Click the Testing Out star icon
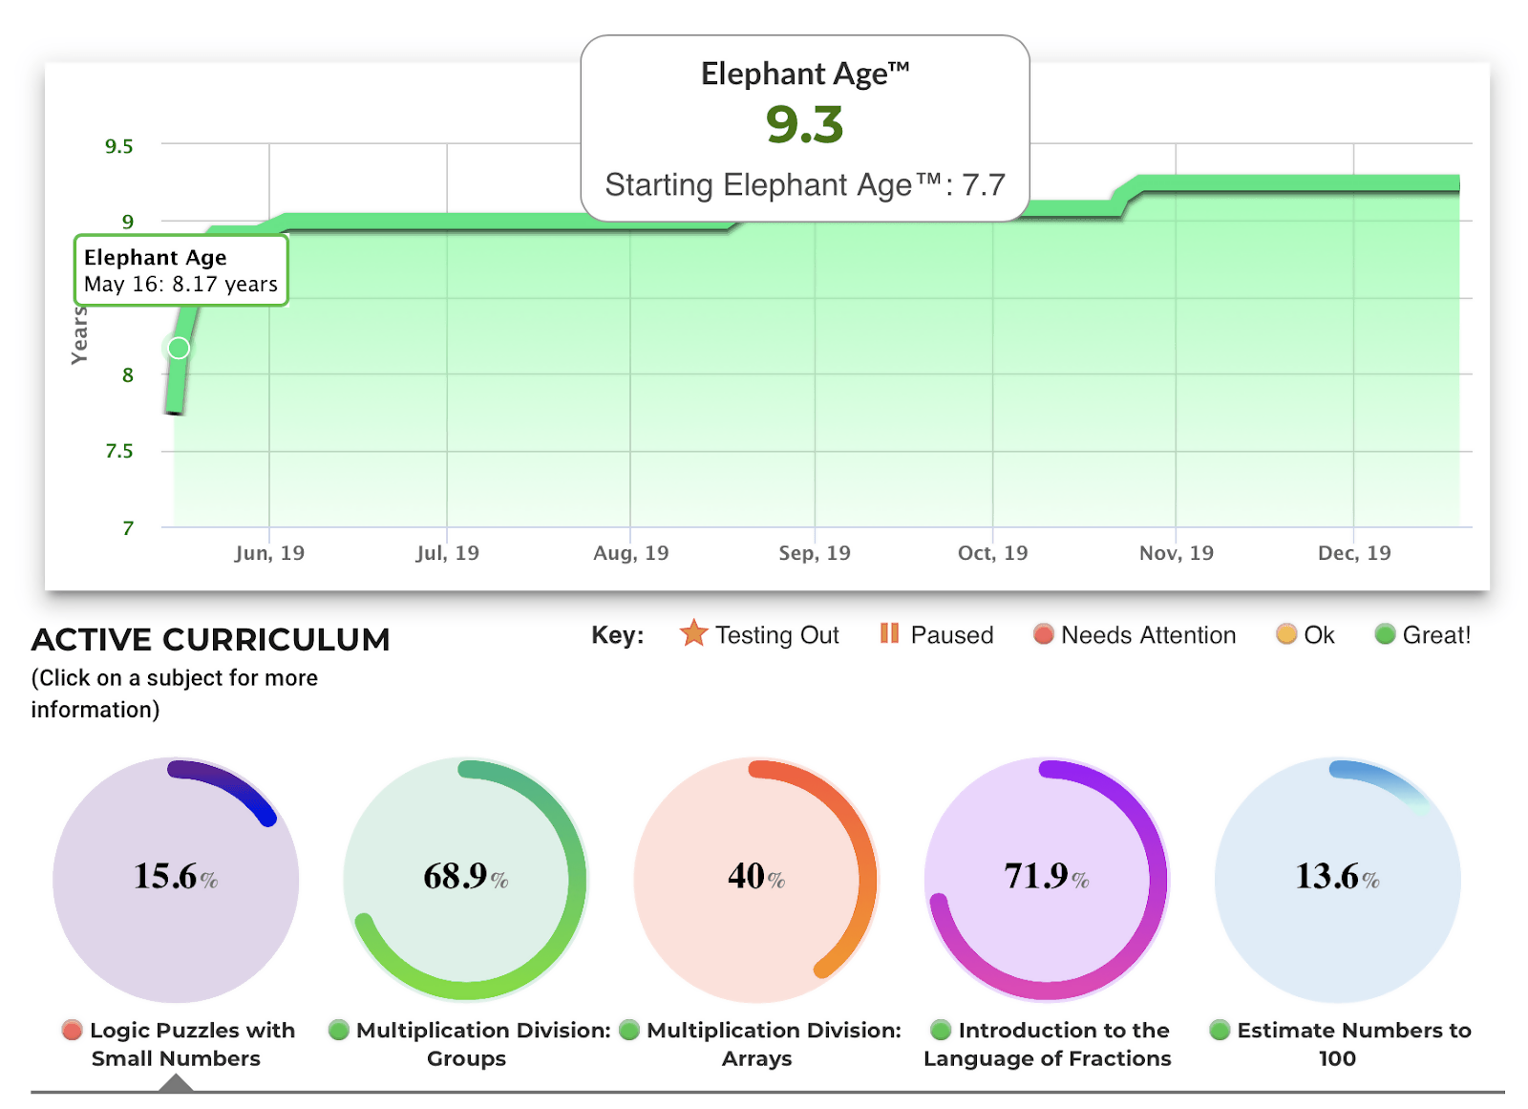1528x1109 pixels. (x=693, y=632)
